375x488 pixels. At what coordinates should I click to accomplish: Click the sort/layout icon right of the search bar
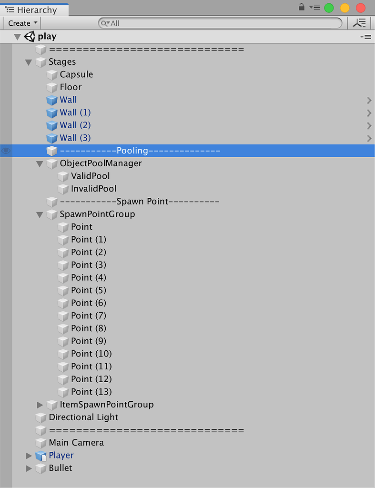(x=359, y=22)
